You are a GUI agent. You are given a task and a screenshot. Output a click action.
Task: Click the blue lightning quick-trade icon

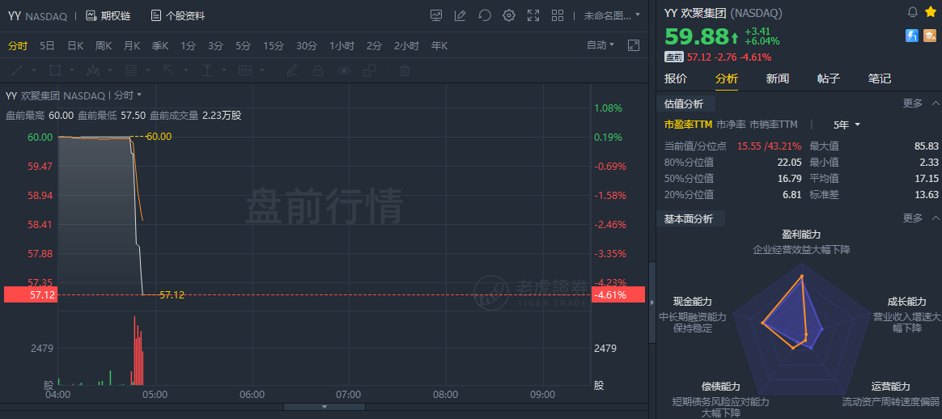pyautogui.click(x=912, y=36)
